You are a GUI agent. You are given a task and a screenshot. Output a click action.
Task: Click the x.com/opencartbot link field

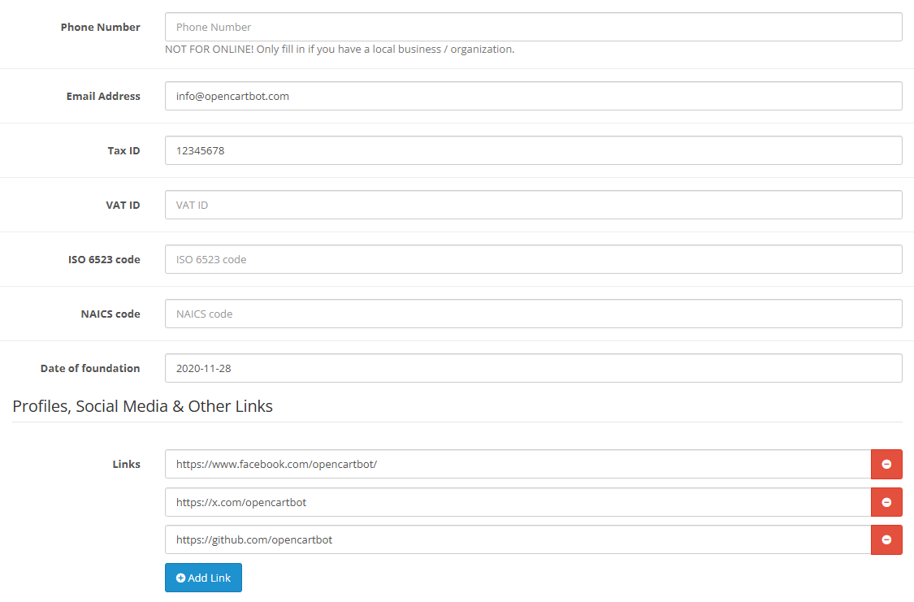518,502
